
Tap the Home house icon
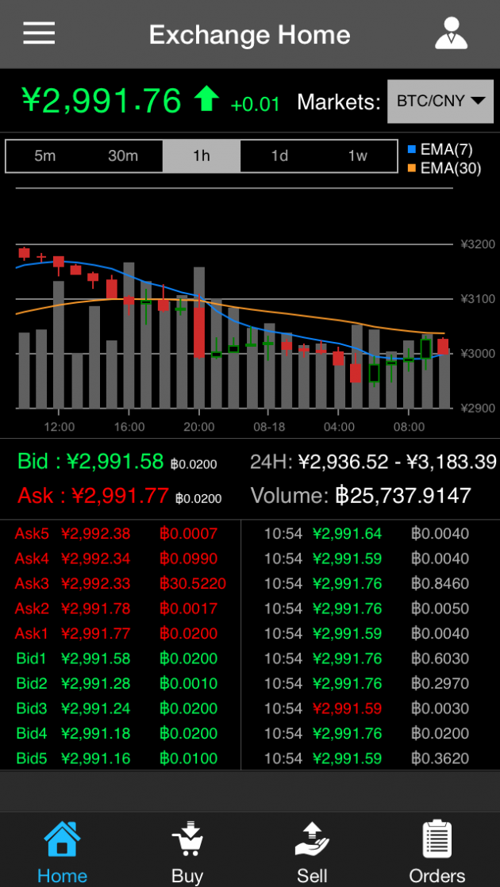coord(62,839)
